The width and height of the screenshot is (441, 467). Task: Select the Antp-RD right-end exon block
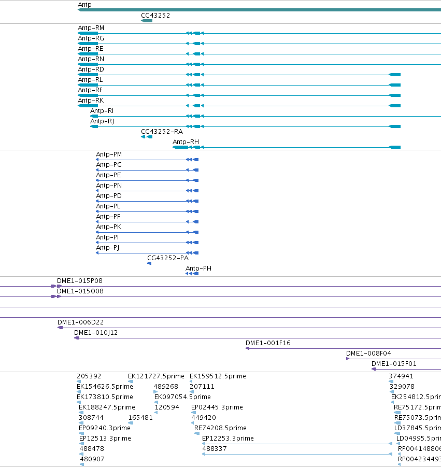pyautogui.click(x=395, y=75)
